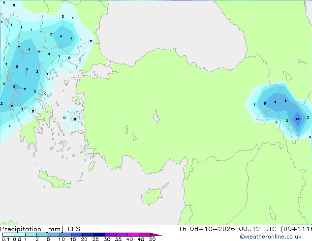The image size is (312, 241).
Task: Click the 15–20 mm legend color swatch
Action: (x=77, y=235)
